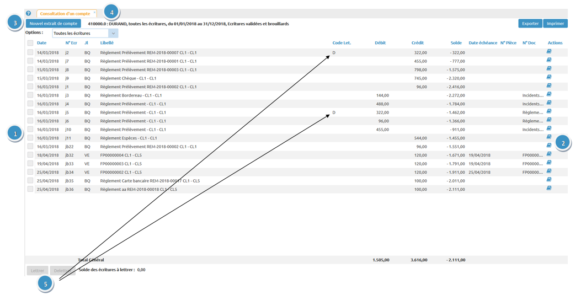Viewport: 575px width, 295px height.
Task: Open action icon for entry j8
Action: (x=549, y=69)
